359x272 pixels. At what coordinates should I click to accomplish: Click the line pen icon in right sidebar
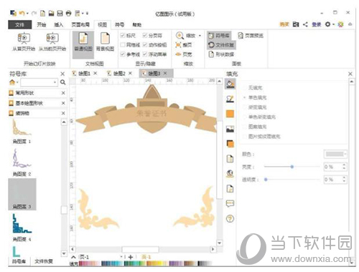click(230, 99)
